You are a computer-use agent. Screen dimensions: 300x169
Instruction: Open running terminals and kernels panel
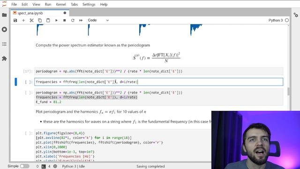[4, 30]
